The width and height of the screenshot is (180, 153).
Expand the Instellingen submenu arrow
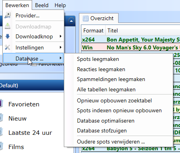tap(61, 47)
